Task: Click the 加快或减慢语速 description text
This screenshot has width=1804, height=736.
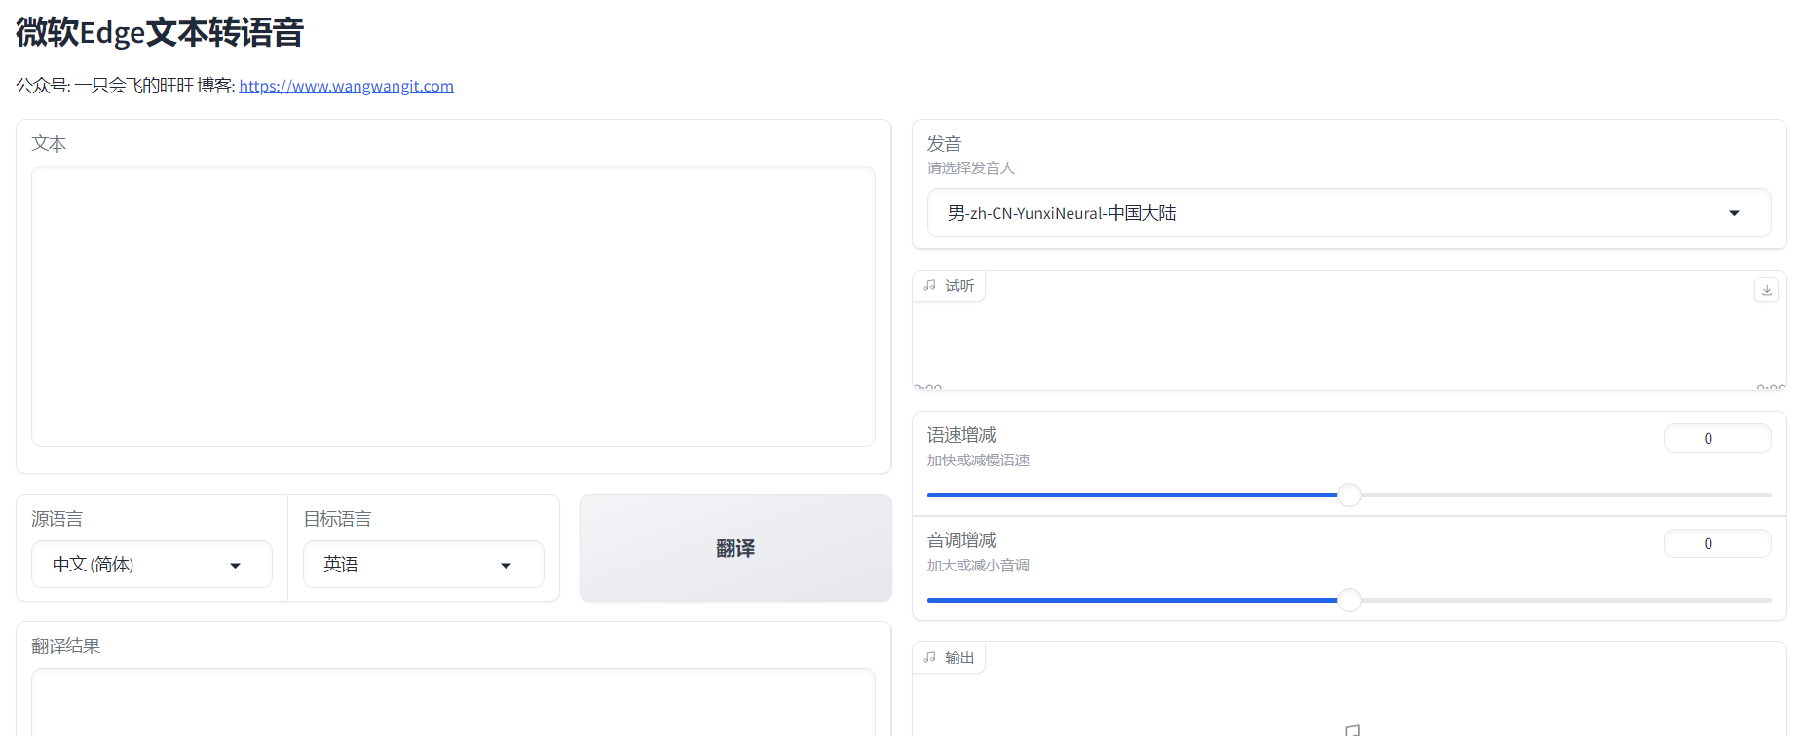Action: 978,460
